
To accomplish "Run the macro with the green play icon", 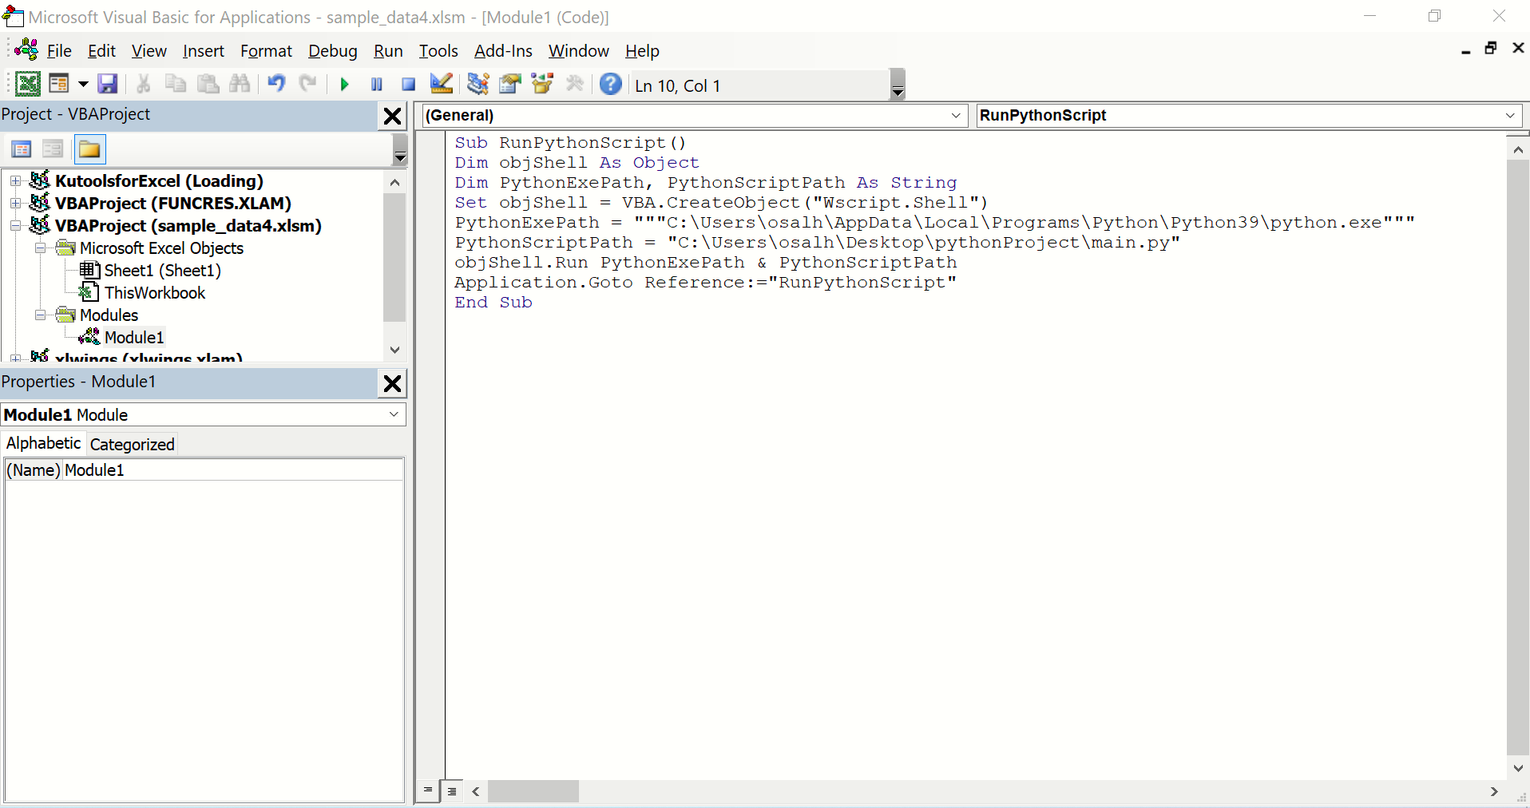I will (344, 84).
